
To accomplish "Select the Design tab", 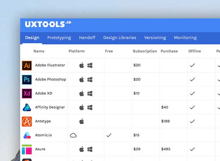I will point(32,38).
